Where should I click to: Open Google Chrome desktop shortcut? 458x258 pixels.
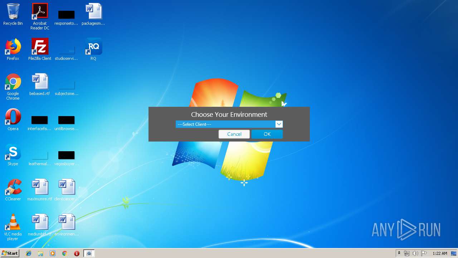13,87
